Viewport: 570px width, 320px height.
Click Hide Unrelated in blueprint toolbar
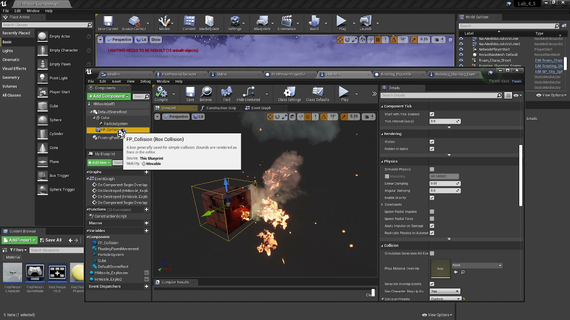point(248,94)
